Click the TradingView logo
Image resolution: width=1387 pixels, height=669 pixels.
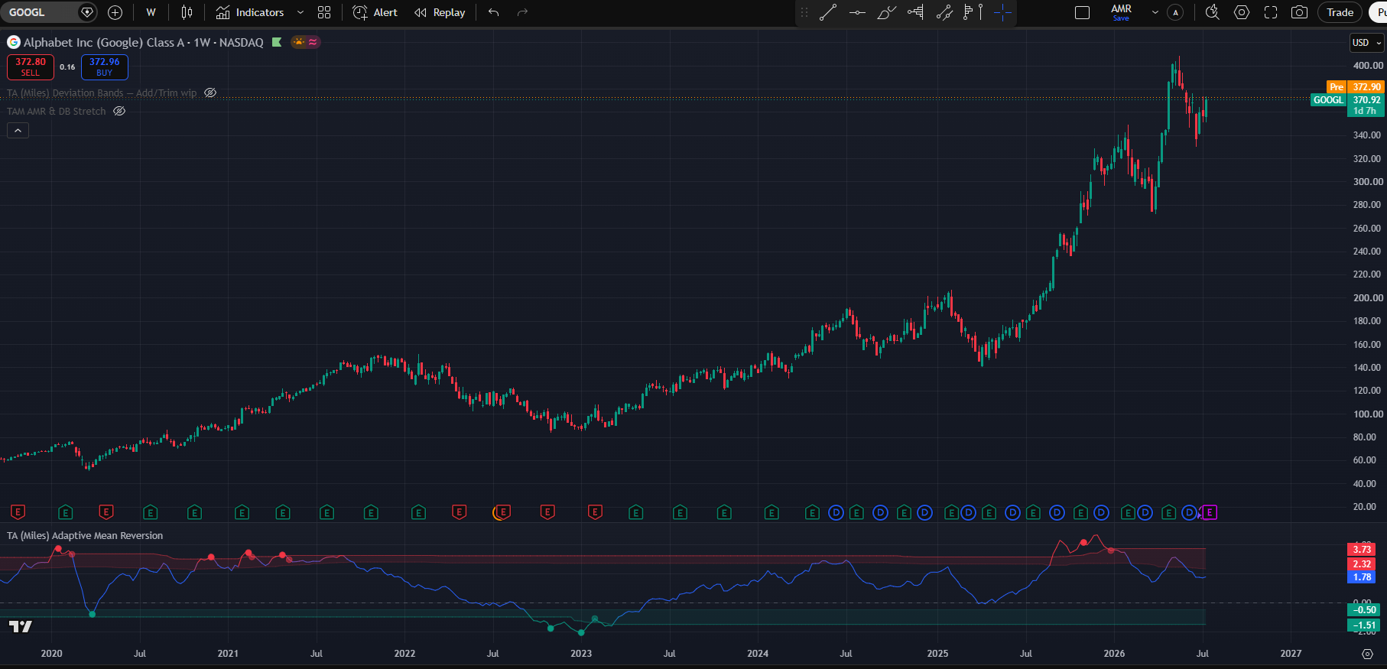click(21, 627)
